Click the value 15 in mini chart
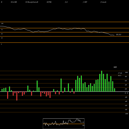The height and width of the screenshot is (129, 129). (83, 122)
